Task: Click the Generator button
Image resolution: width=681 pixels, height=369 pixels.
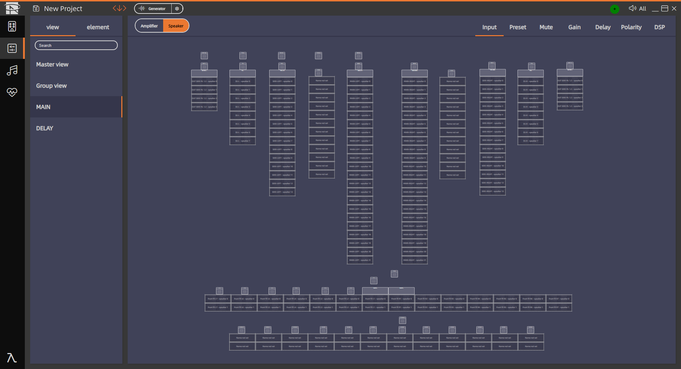Action: [153, 9]
